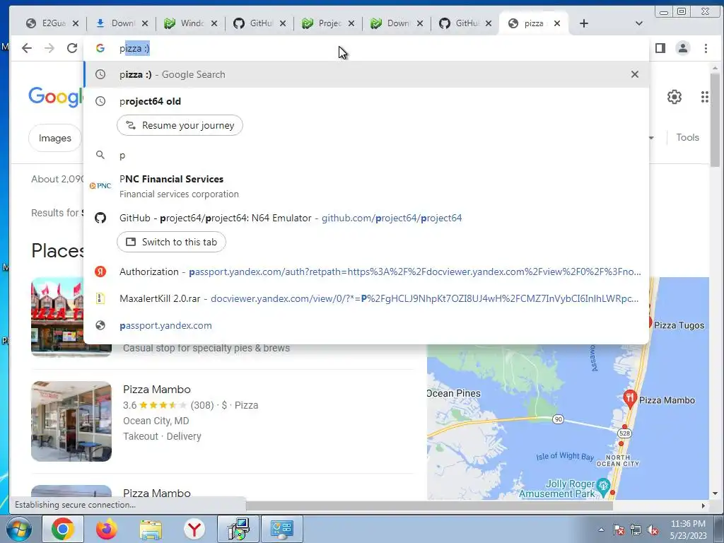The width and height of the screenshot is (724, 543).
Task: Open Chrome side panel icon
Action: [660, 48]
